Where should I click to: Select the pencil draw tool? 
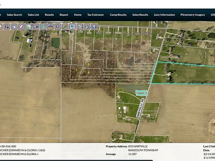tap(65, 27)
